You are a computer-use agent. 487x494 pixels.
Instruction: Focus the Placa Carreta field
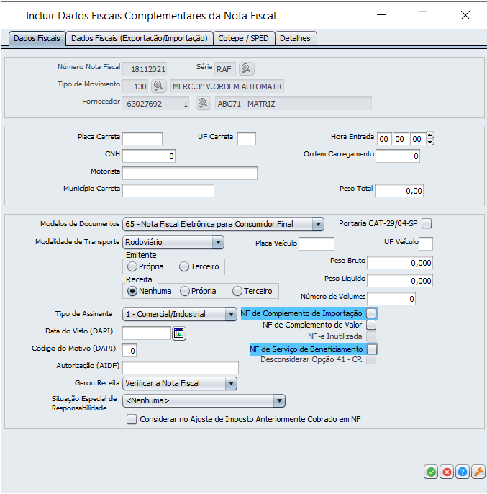(142, 138)
